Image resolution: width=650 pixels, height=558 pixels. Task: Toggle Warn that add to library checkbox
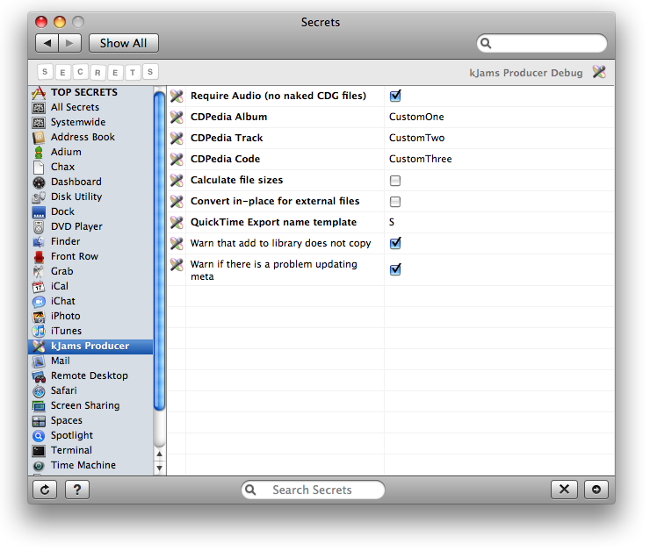click(395, 242)
